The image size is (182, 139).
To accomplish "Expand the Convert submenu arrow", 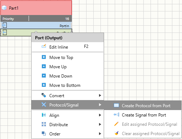I will (100, 95).
